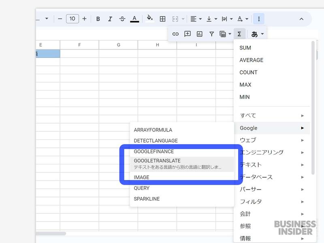Open the Google function category
Screen dimensions: 324x243
pos(272,128)
